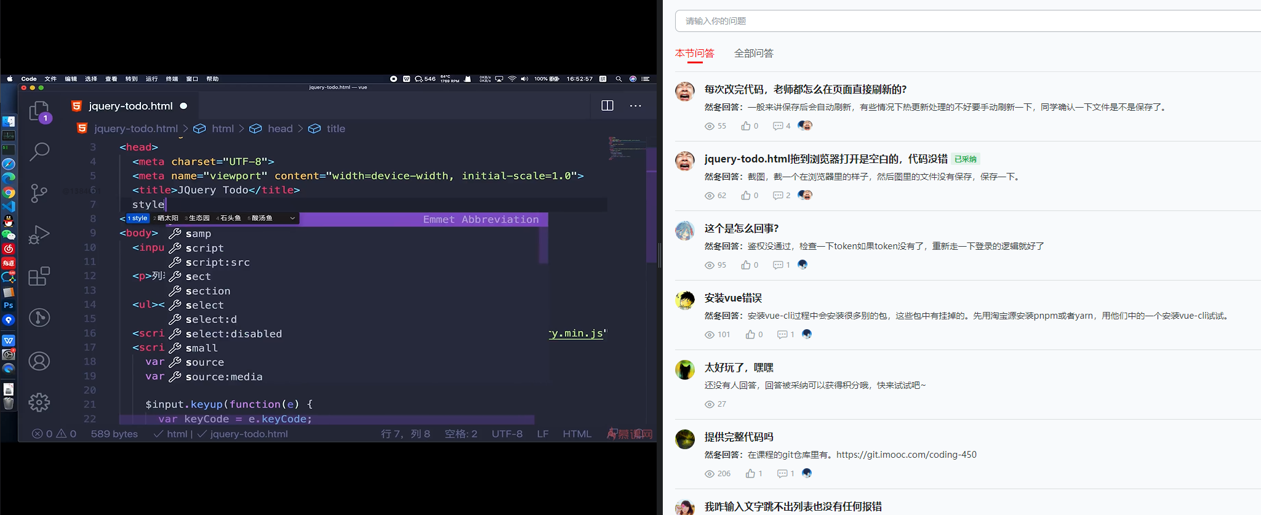1261x515 pixels.
Task: Launch Google Chrome from the Dock
Action: 9,193
